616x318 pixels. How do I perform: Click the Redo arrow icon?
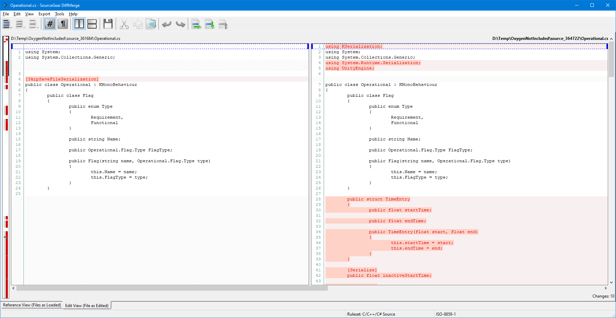(x=180, y=24)
